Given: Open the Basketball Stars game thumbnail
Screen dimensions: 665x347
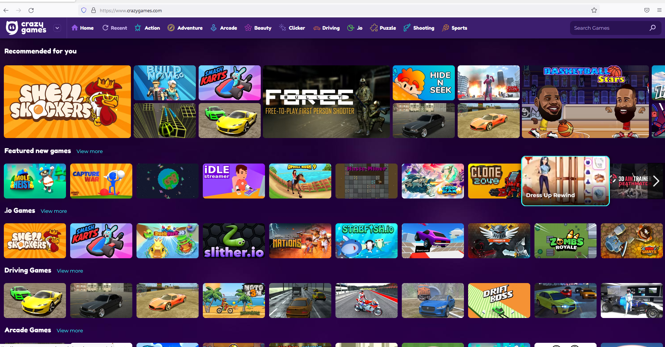Looking at the screenshot, I should (585, 102).
